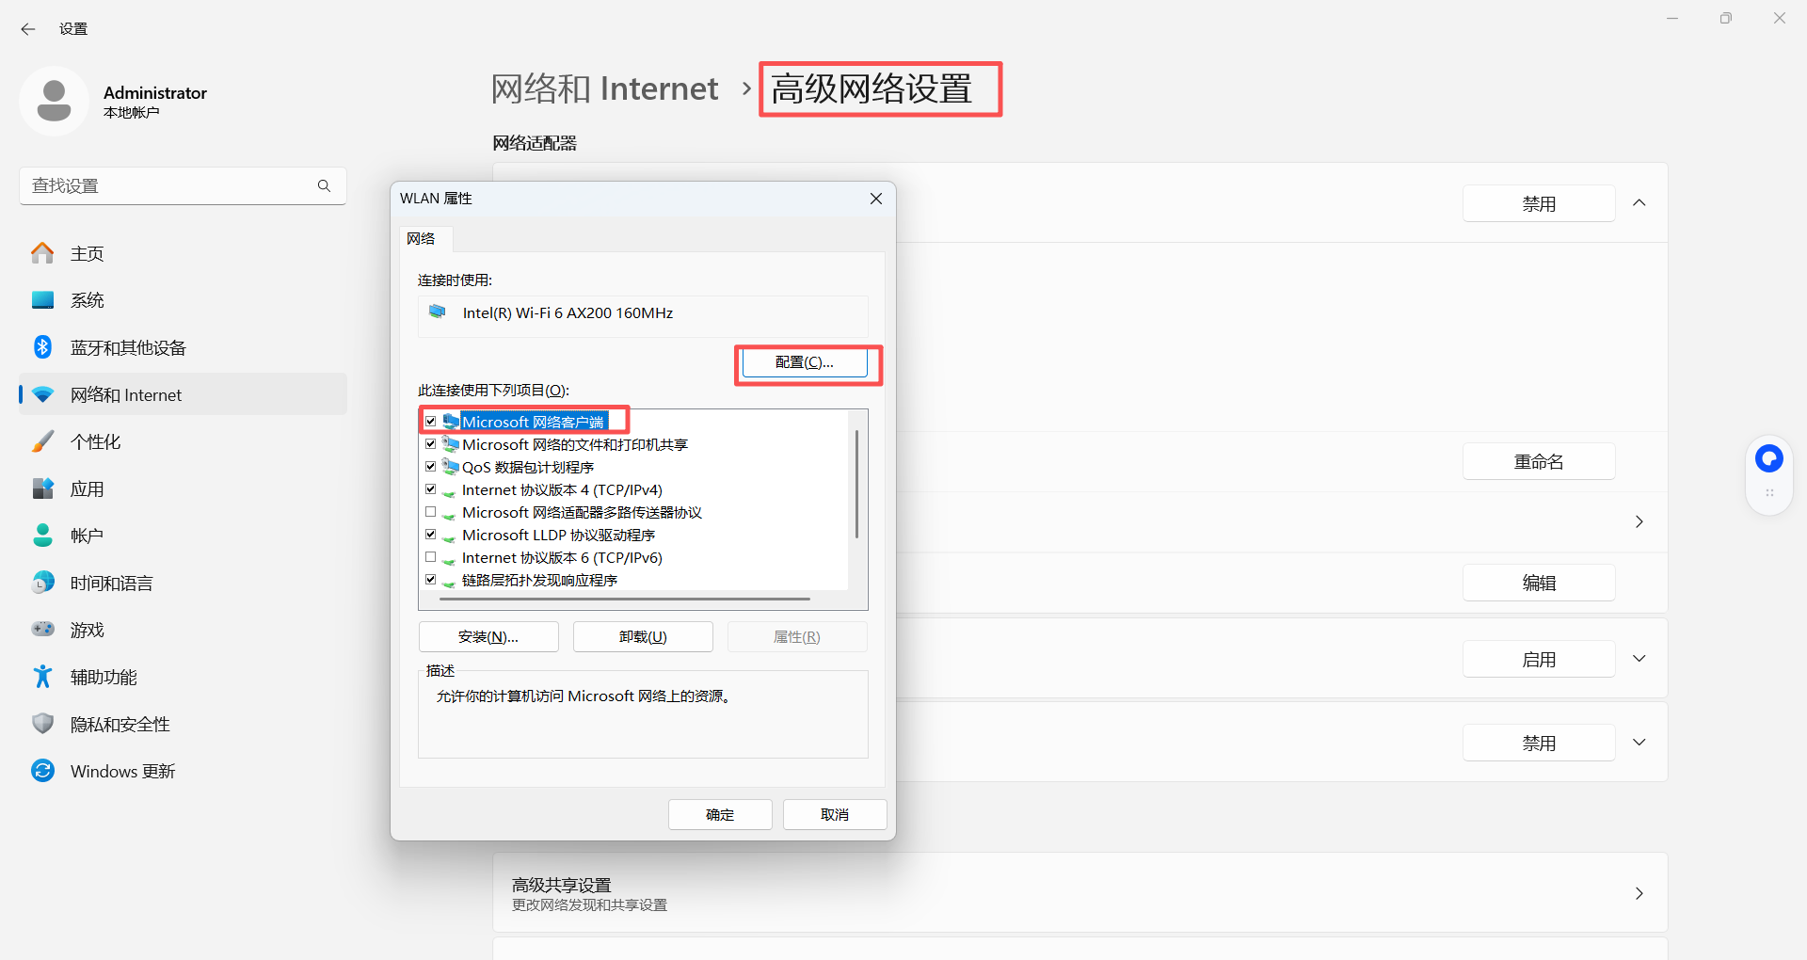Click the Administrator account avatar
This screenshot has height=960, width=1807.
(x=54, y=101)
